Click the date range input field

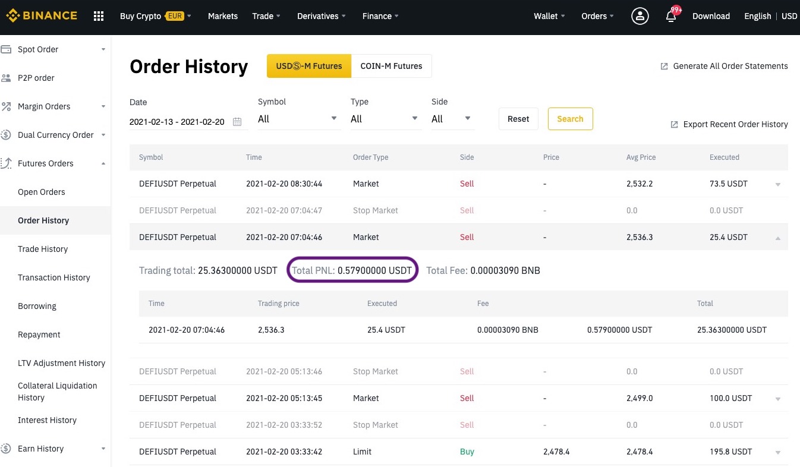(188, 122)
